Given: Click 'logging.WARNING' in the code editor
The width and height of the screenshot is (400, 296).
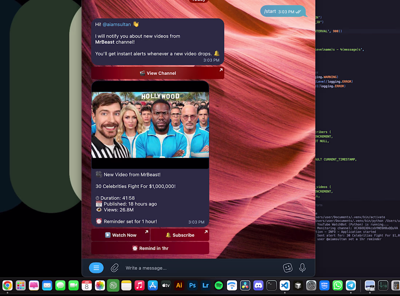Looking at the screenshot, I should 327,77.
